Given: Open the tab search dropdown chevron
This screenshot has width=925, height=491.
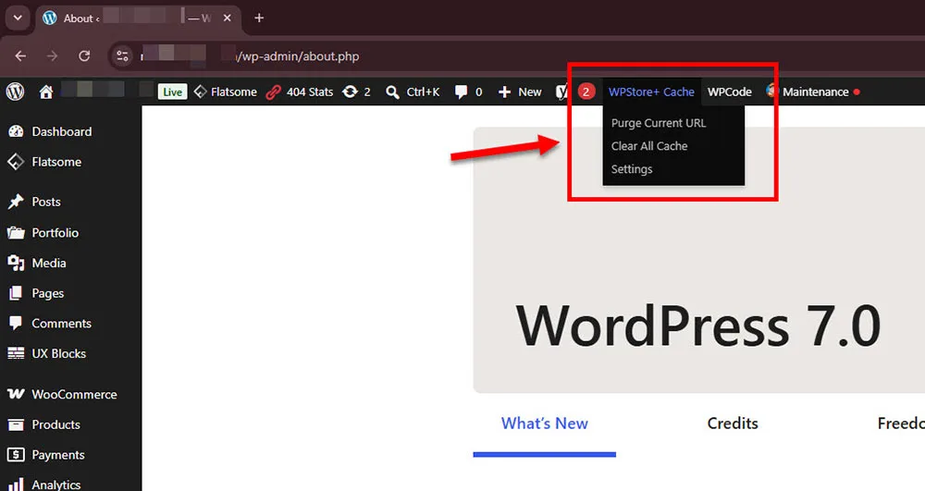Looking at the screenshot, I should coord(18,18).
